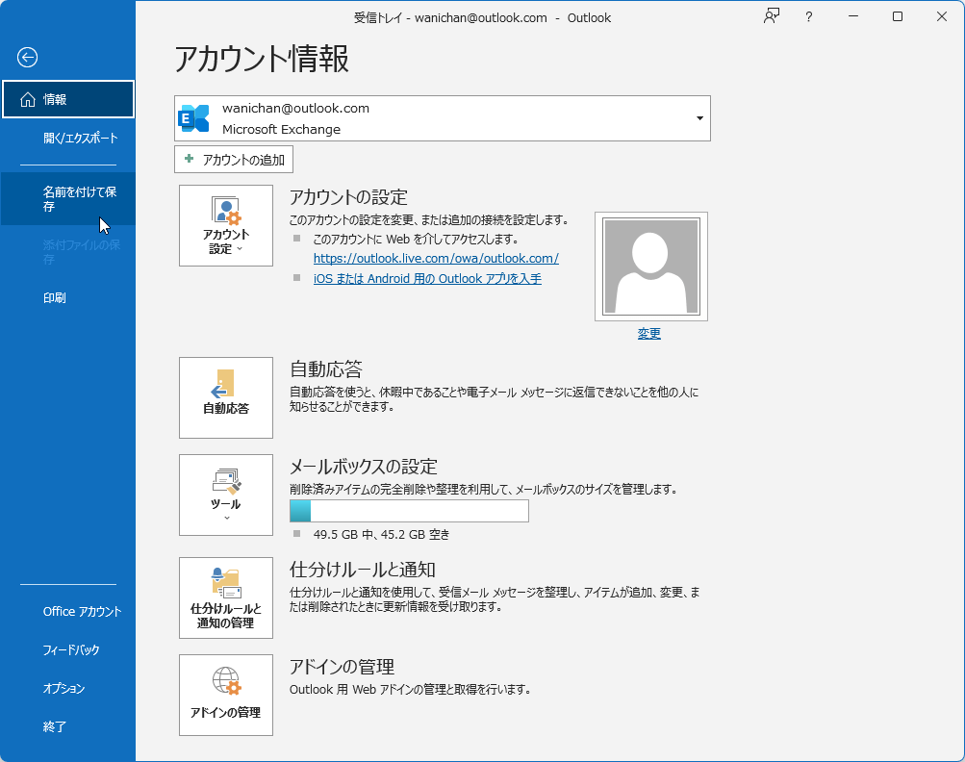Viewport: 965px width, 762px height.
Task: Click the 変更 link under the photo
Action: pyautogui.click(x=648, y=334)
